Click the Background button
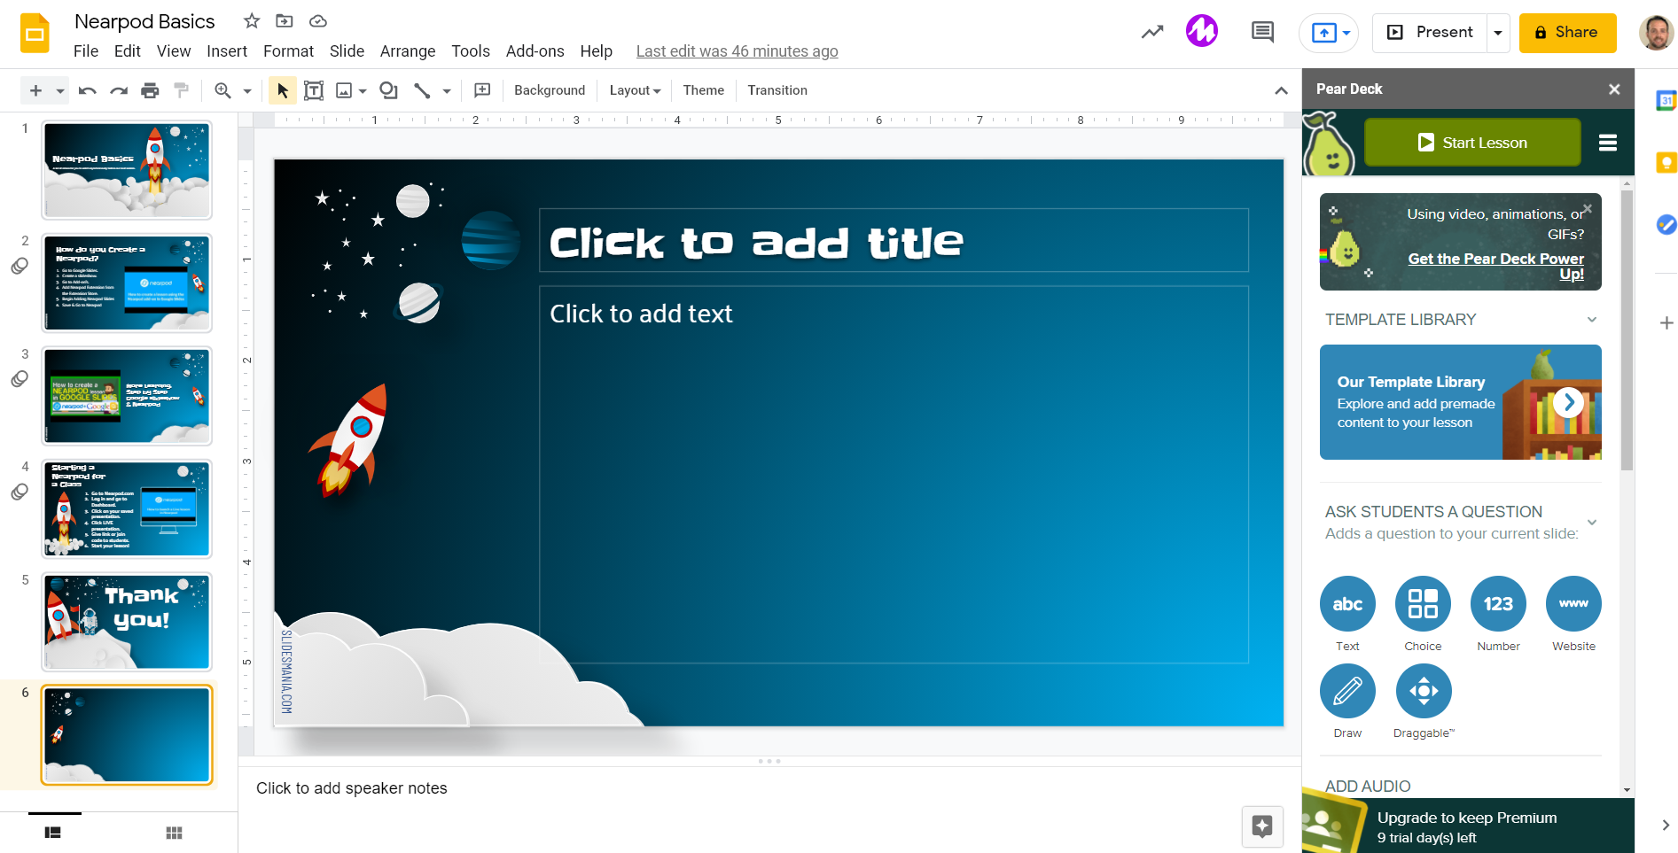 pos(550,90)
